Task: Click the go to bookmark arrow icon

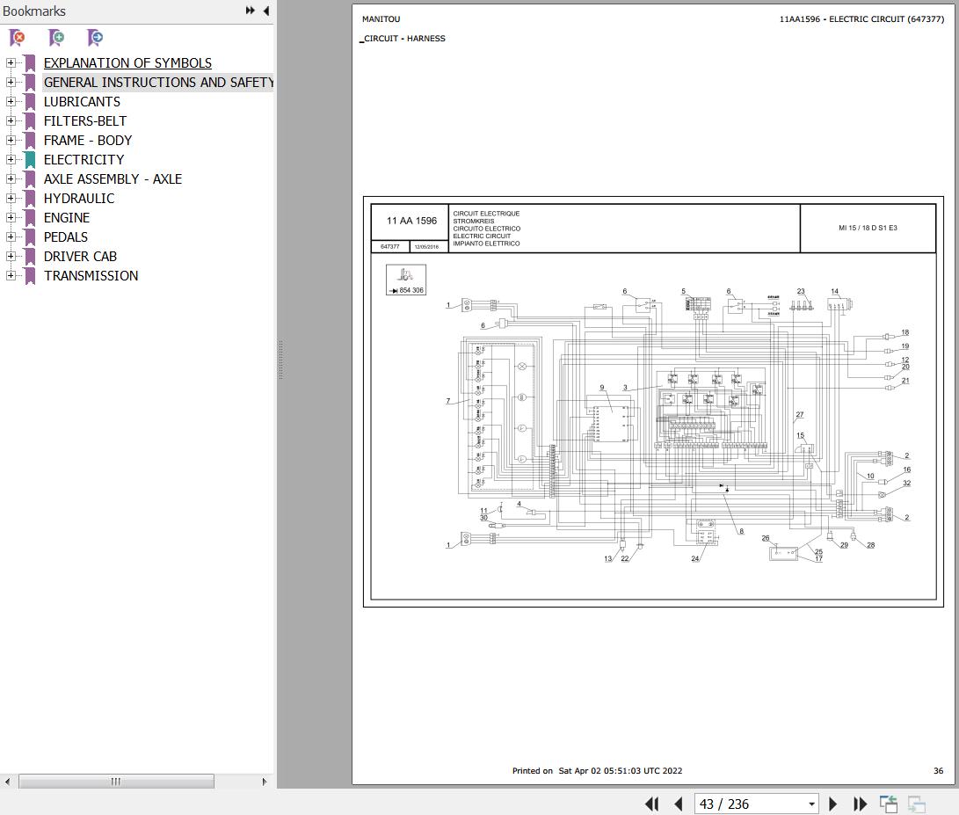Action: click(x=95, y=38)
